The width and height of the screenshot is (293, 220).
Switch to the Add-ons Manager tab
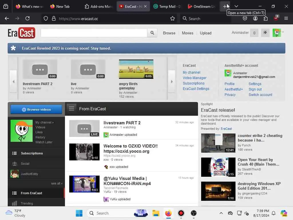click(98, 6)
